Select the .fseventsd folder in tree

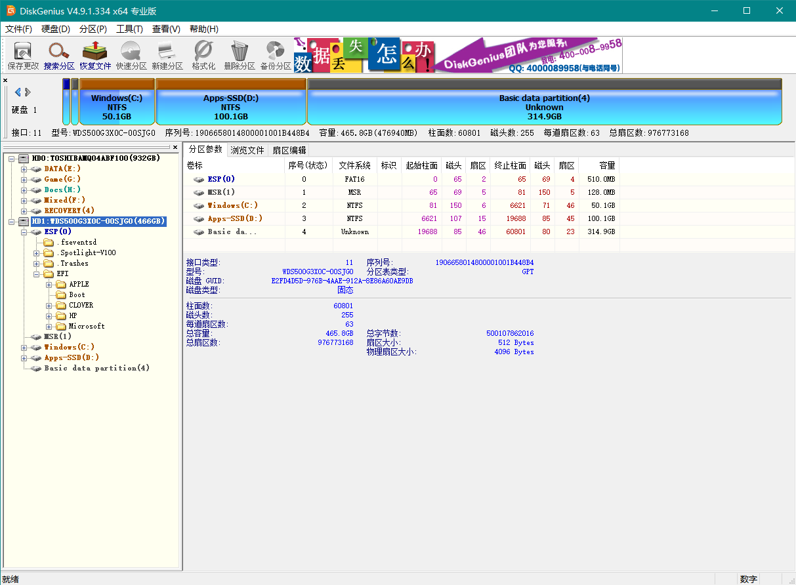pyautogui.click(x=76, y=242)
